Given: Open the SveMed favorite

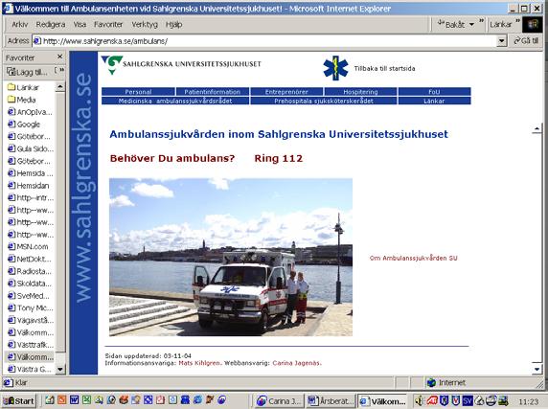Looking at the screenshot, I should (29, 296).
